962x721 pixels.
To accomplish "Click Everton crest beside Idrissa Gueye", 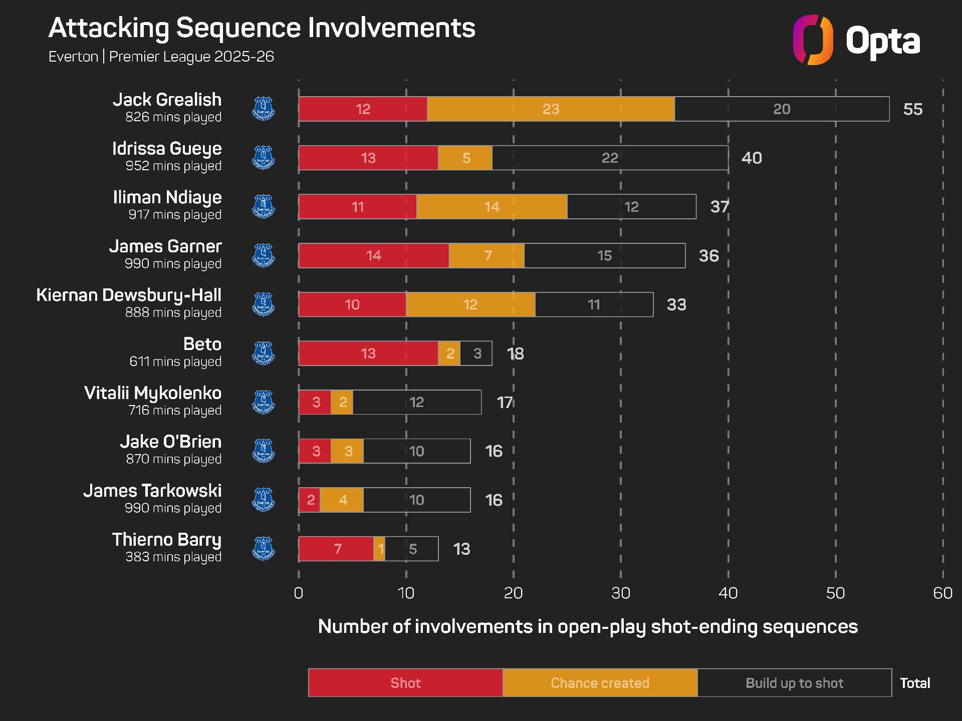I will click(x=263, y=158).
